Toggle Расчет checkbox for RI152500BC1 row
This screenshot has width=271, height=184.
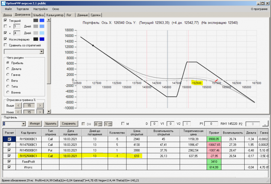tap(9, 156)
